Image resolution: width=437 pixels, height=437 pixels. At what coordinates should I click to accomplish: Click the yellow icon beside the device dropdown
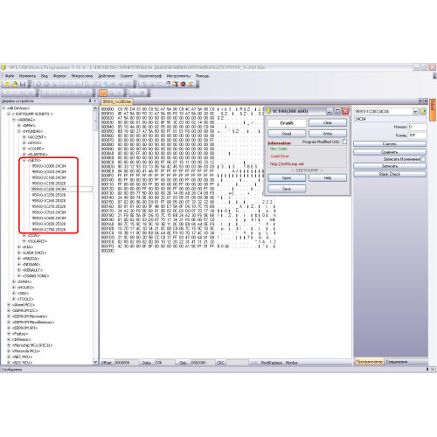(x=423, y=111)
